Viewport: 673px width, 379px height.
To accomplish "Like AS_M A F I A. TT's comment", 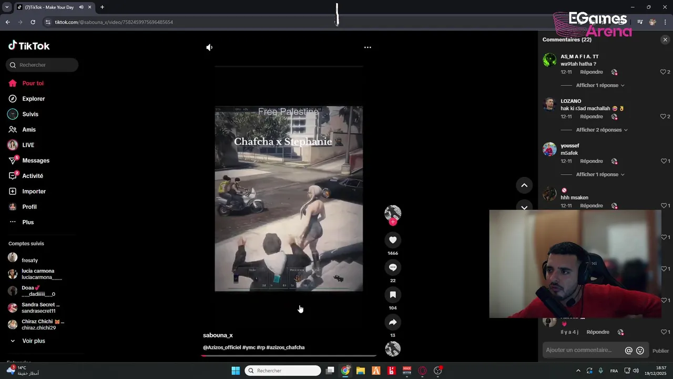I will 663,72.
